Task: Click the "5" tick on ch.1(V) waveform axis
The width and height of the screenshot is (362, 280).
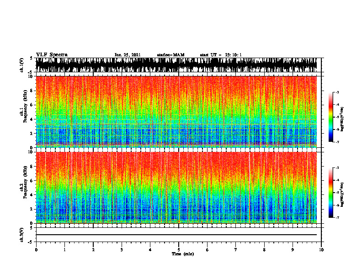Action: coord(32,58)
